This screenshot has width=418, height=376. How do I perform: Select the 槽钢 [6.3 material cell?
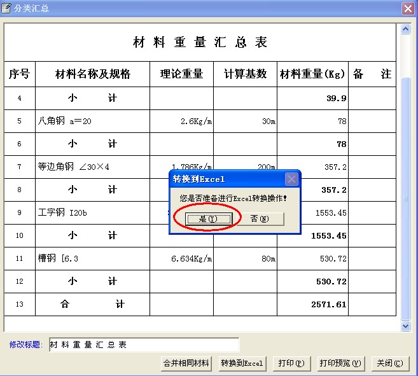92,258
